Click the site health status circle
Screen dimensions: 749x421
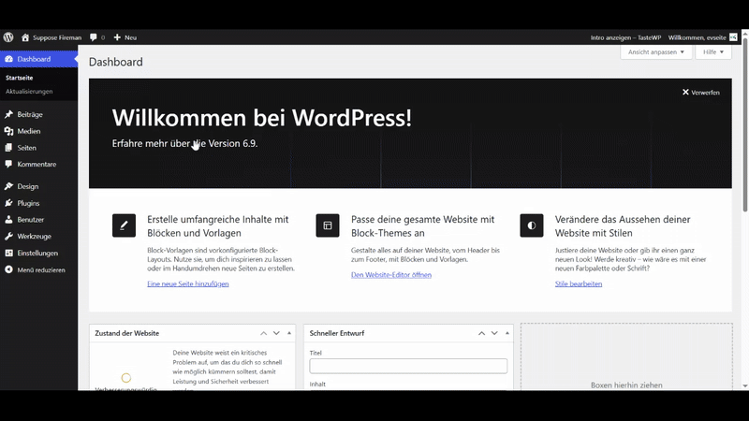[x=126, y=378]
